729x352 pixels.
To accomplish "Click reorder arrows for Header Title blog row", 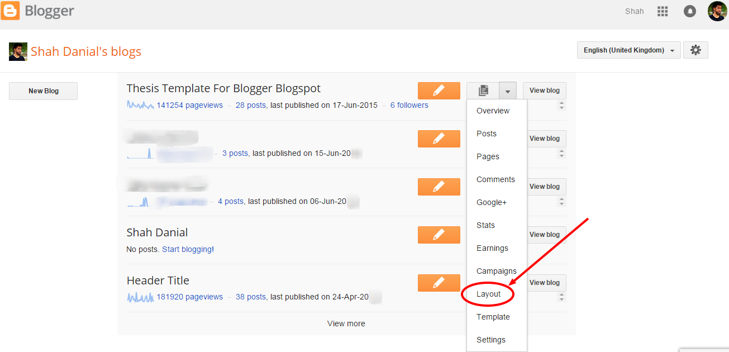I will pyautogui.click(x=561, y=298).
